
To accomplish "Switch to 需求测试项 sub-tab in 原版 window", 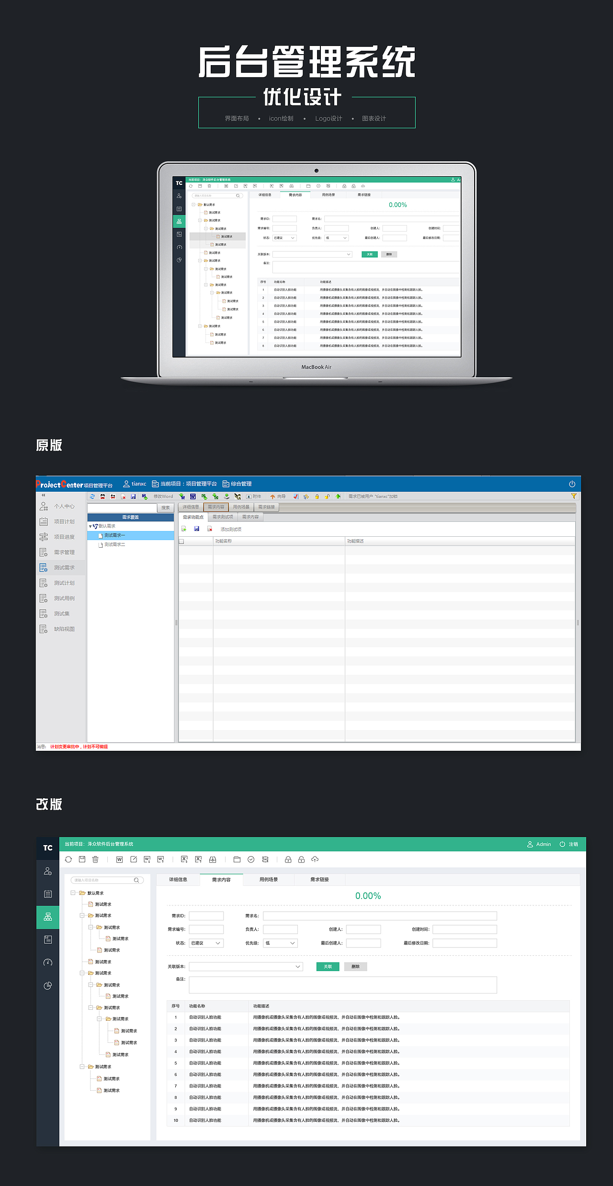I will [223, 517].
